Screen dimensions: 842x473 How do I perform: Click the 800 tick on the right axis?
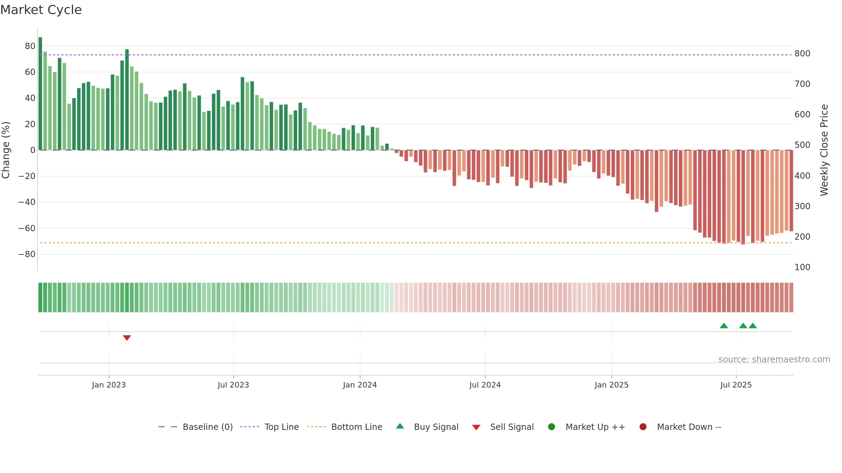pos(802,53)
